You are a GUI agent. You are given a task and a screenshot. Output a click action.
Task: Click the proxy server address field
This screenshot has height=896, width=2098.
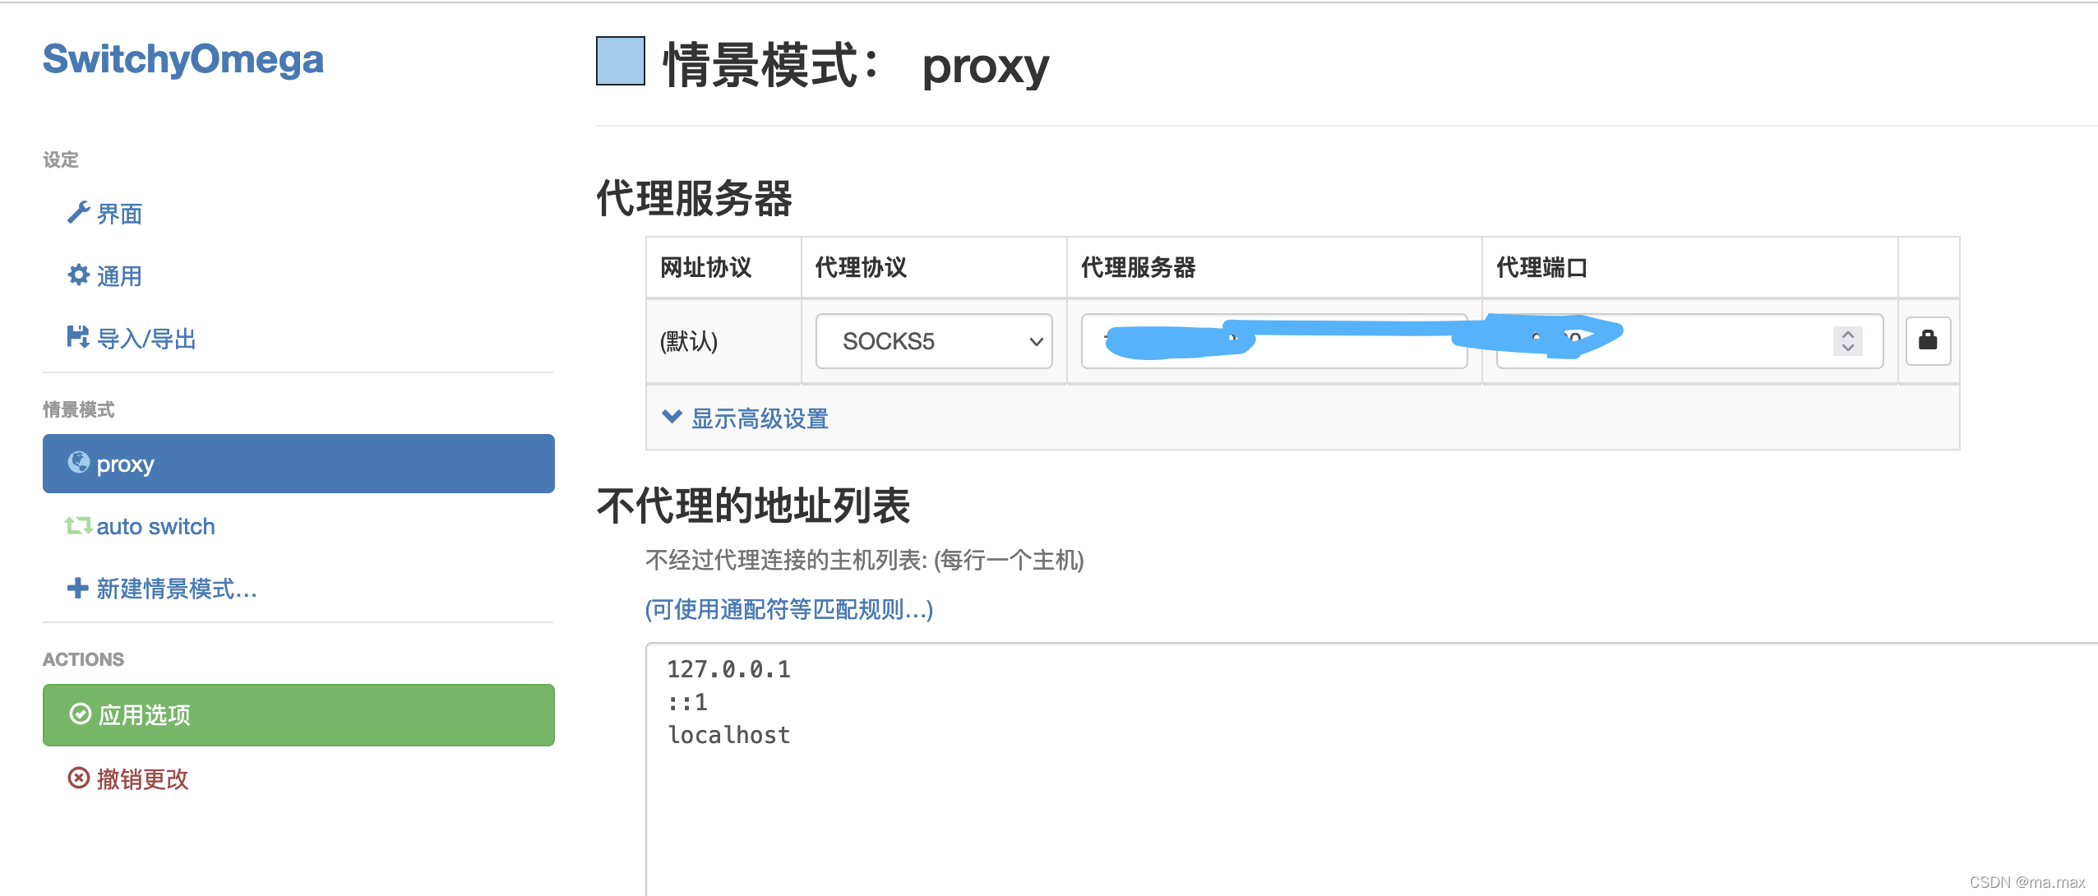(x=1274, y=341)
